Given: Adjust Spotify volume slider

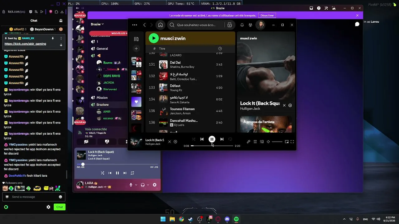Looking at the screenshot, I should coord(277,142).
